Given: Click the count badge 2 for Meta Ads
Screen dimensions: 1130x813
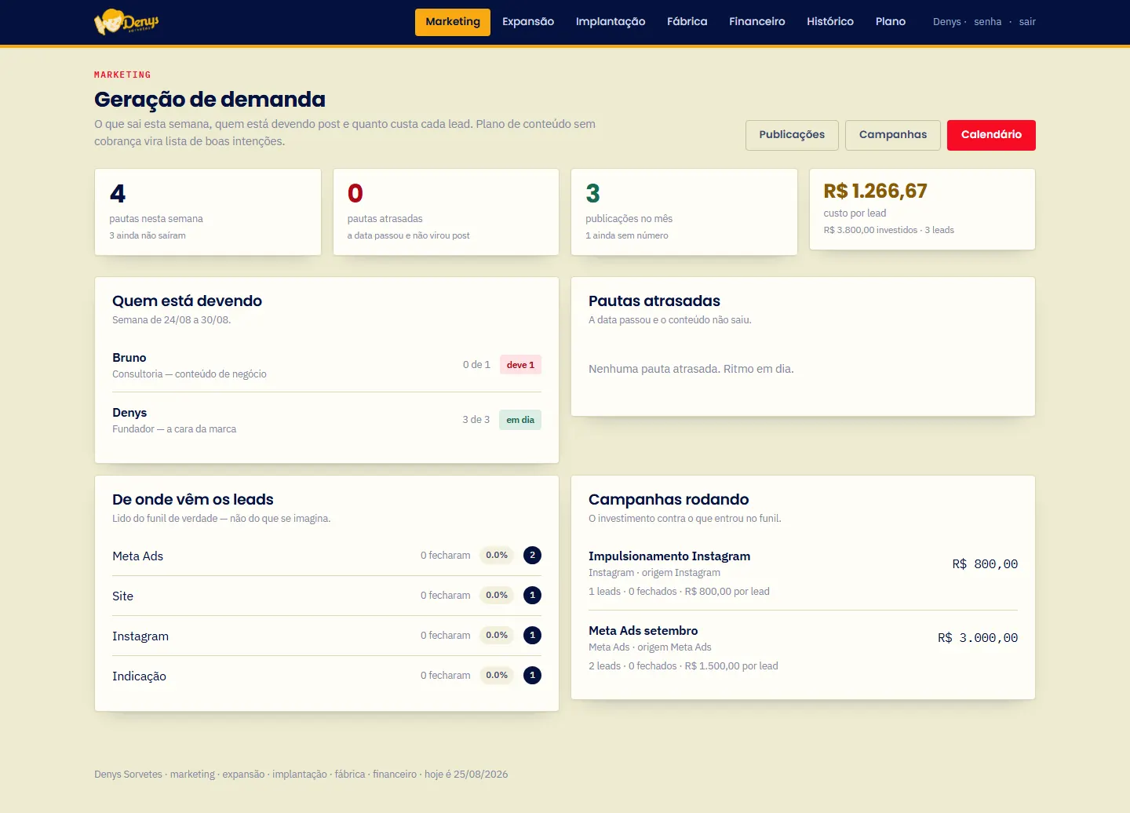Looking at the screenshot, I should [532, 556].
